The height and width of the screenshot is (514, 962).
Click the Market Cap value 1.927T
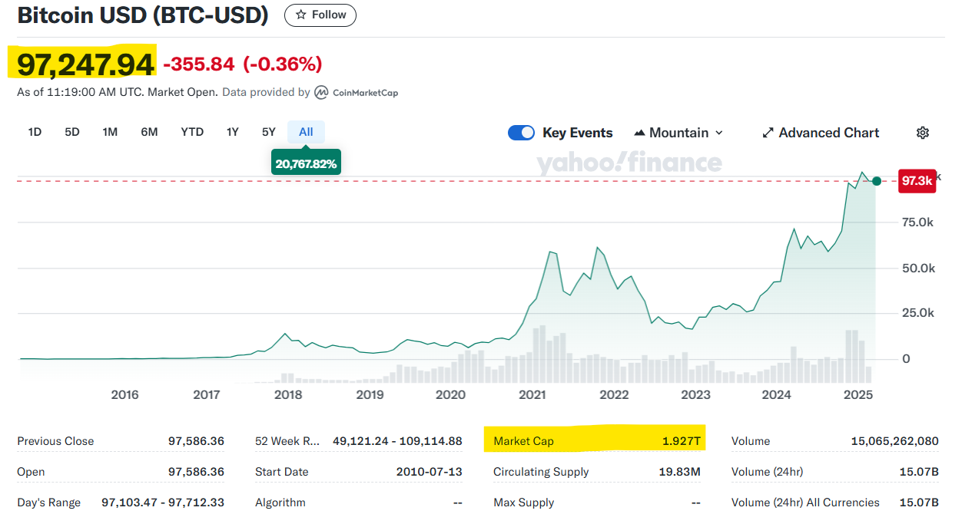pyautogui.click(x=682, y=441)
